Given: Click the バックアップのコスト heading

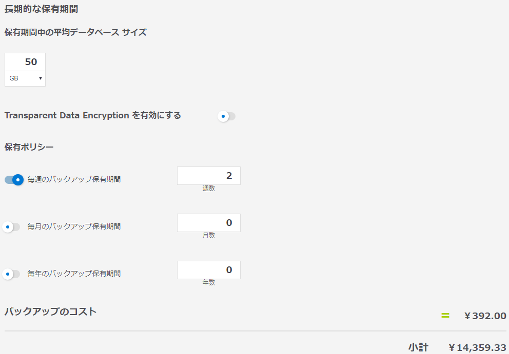Looking at the screenshot, I should 50,311.
